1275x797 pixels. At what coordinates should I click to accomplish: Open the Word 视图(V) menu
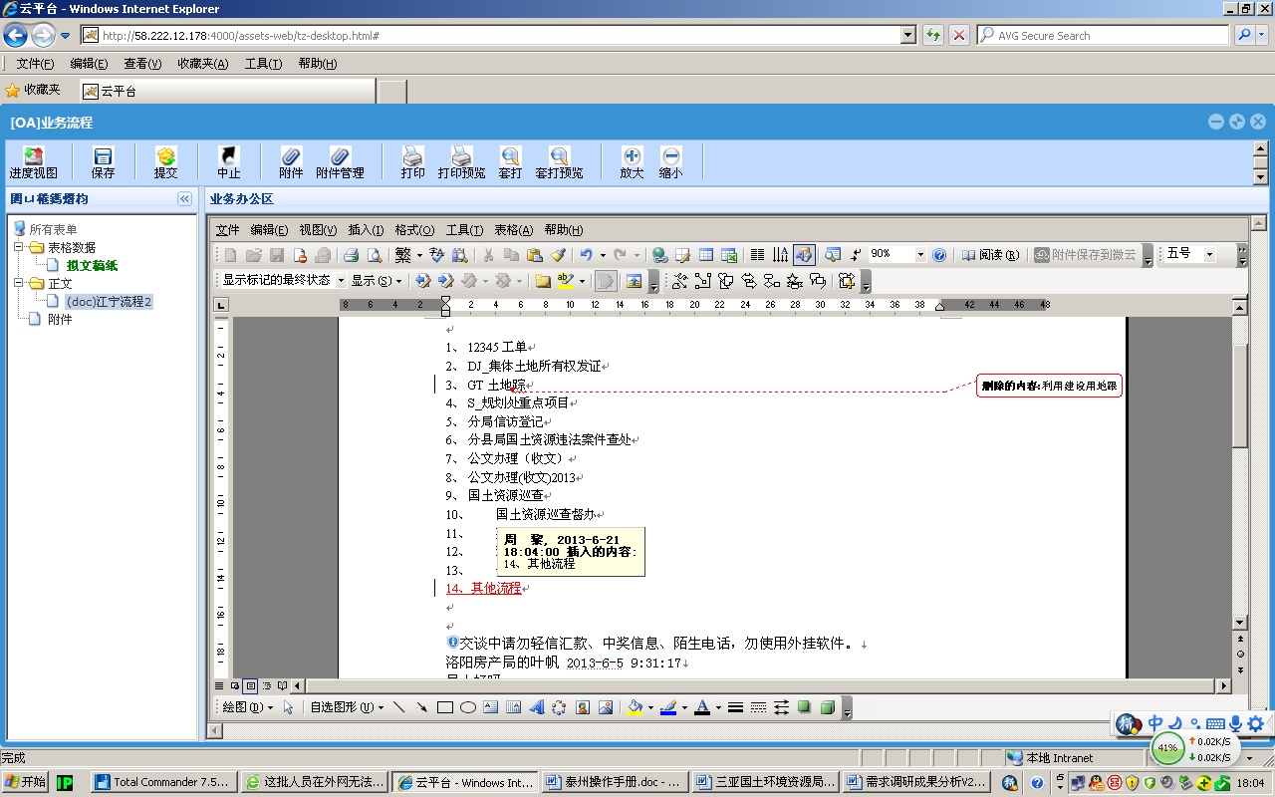pyautogui.click(x=318, y=230)
